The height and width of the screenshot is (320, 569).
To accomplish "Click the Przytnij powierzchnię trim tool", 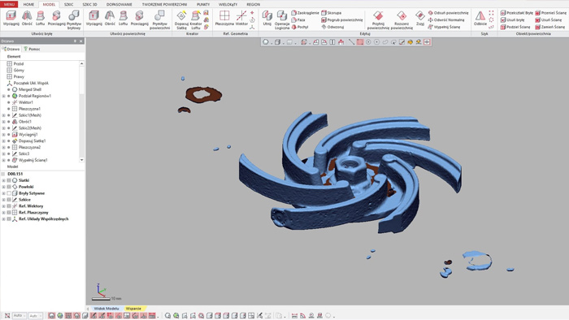I will click(x=378, y=19).
